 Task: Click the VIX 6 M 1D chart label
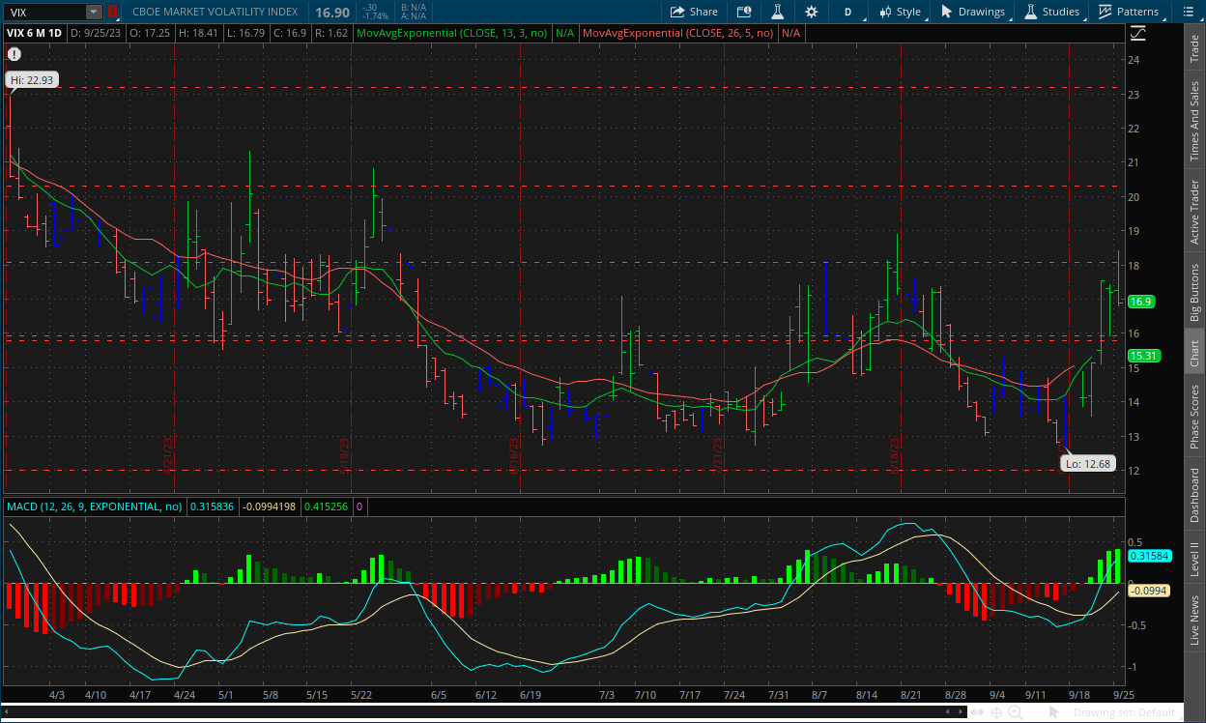[34, 33]
